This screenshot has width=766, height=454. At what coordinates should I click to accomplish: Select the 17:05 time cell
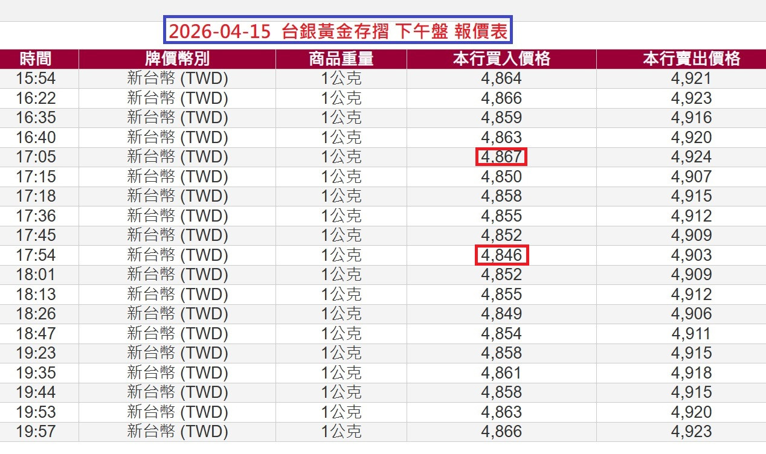(x=36, y=157)
